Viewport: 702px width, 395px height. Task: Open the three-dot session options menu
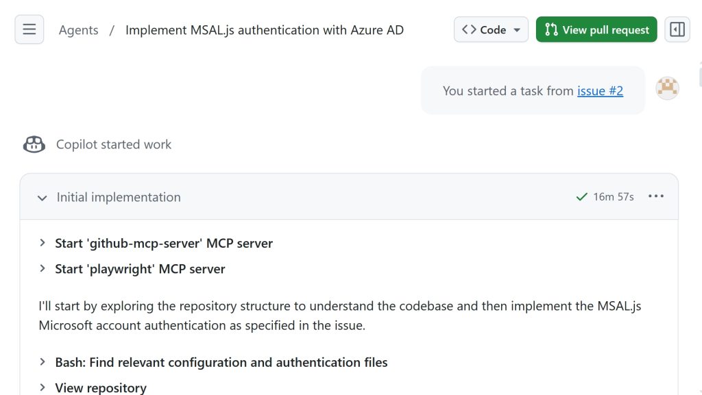(656, 196)
